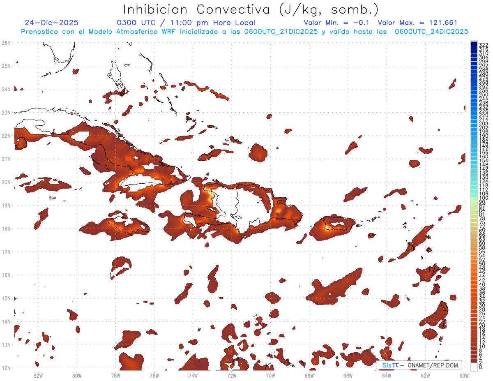Screen dimensions: 493x381
Task: Click the '0600UTC_24DIC2025' valid-until time text
Action: (431, 32)
